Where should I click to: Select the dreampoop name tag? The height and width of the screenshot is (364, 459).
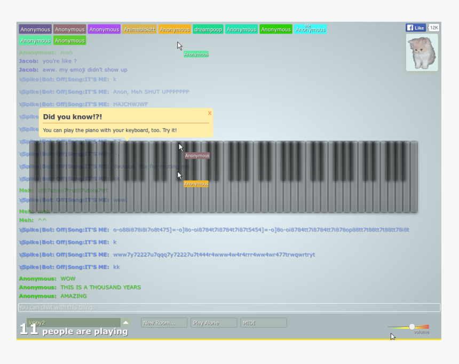click(x=208, y=29)
